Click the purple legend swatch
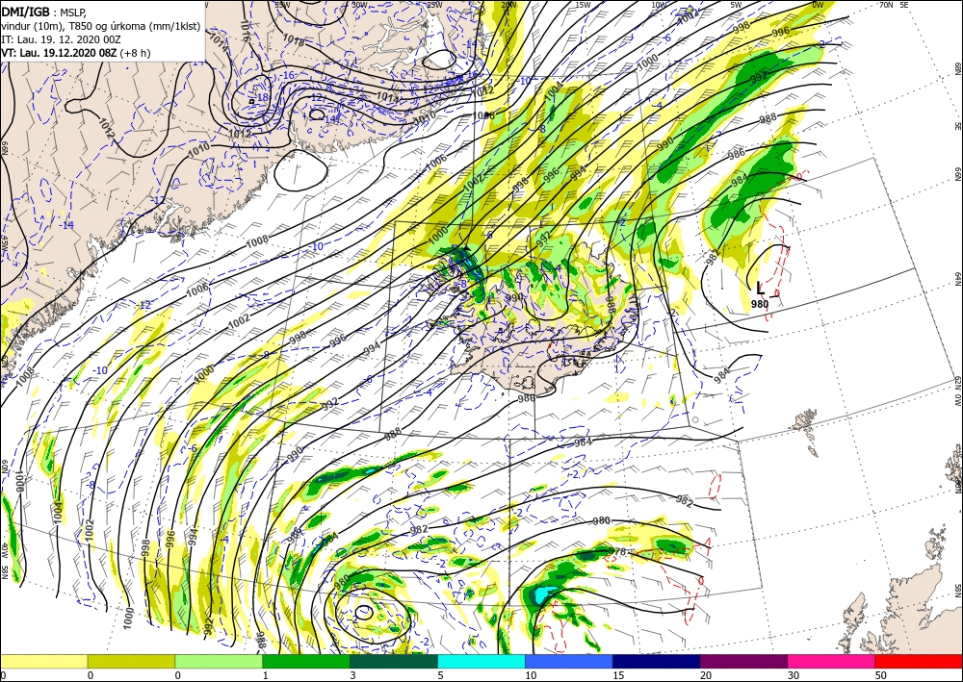The image size is (963, 682). pyautogui.click(x=743, y=661)
